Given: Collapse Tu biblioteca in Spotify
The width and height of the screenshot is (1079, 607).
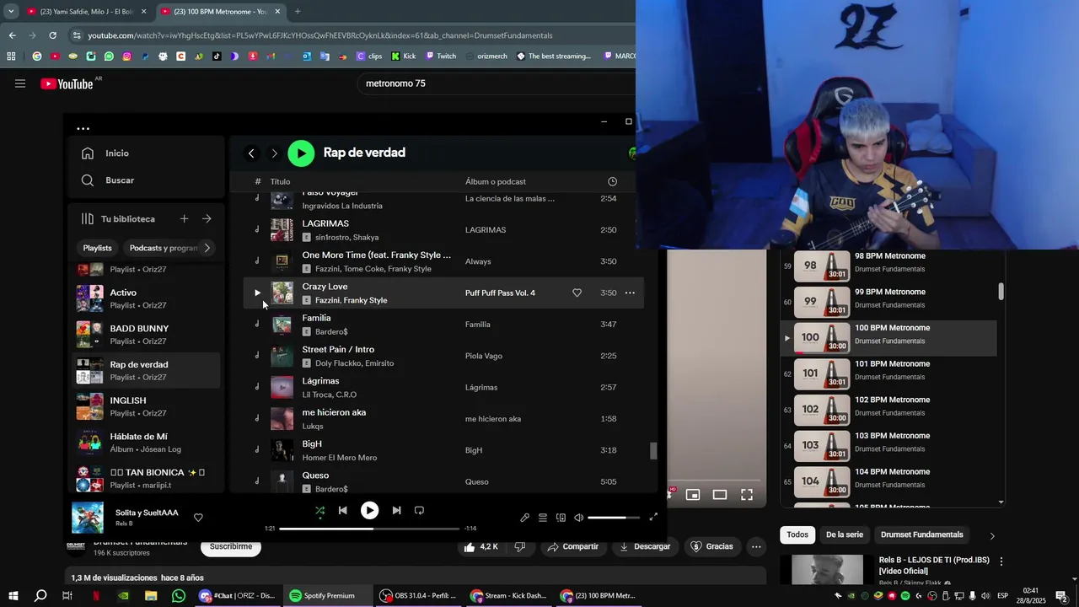Looking at the screenshot, I should point(118,219).
